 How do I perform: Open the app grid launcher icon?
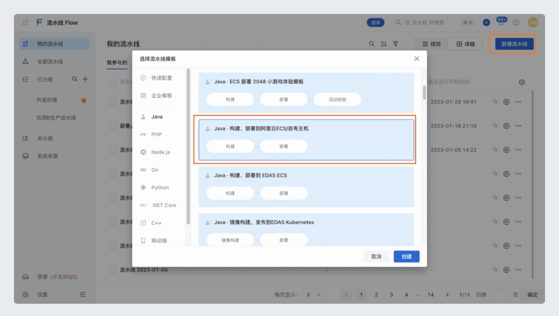[x=25, y=22]
